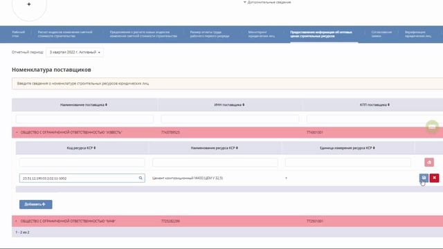Click the '1 - 2 из 2' pagination text
443x249 pixels.
[x=22, y=232]
